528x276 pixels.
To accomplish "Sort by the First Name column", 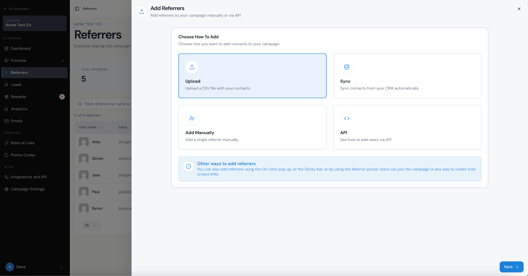I will click(90, 127).
